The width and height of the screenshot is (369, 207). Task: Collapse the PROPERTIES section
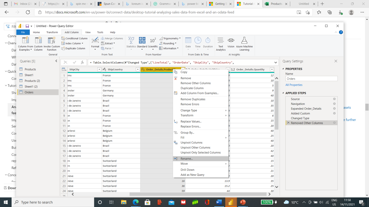coord(283,69)
